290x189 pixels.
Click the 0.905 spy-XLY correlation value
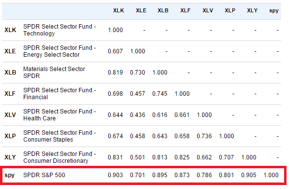point(249,175)
